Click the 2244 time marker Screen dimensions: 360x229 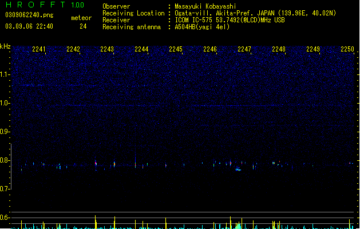[142, 49]
